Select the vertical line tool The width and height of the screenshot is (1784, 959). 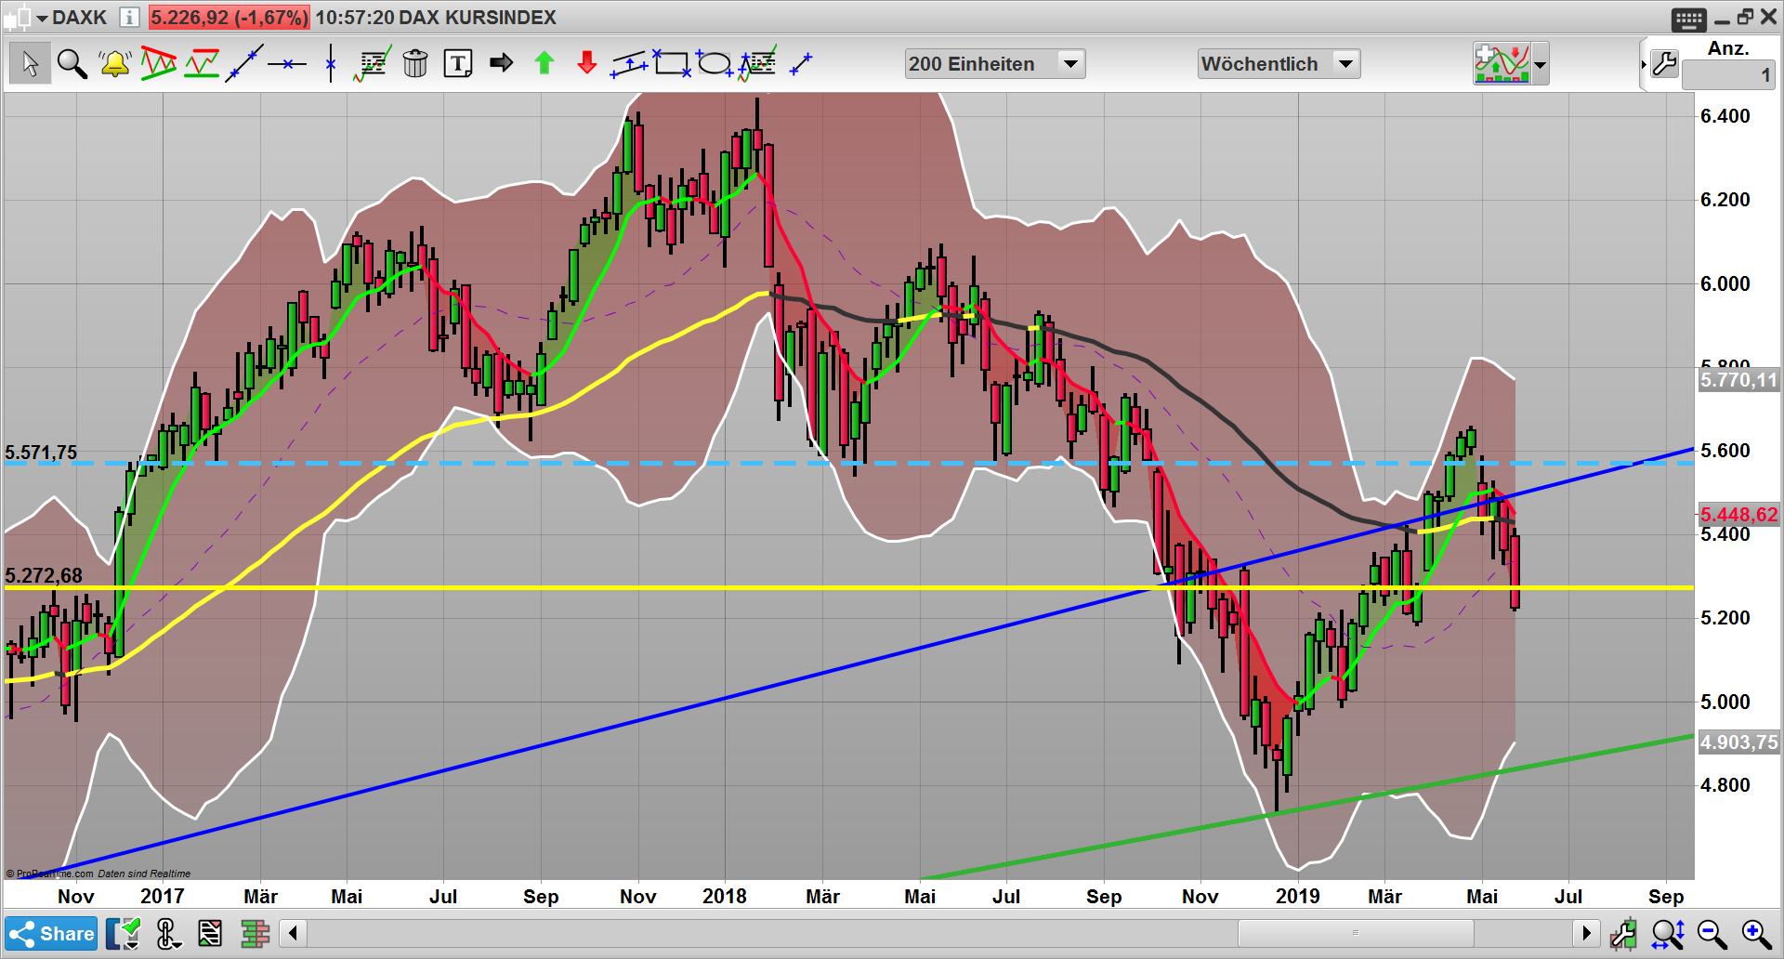click(x=329, y=63)
